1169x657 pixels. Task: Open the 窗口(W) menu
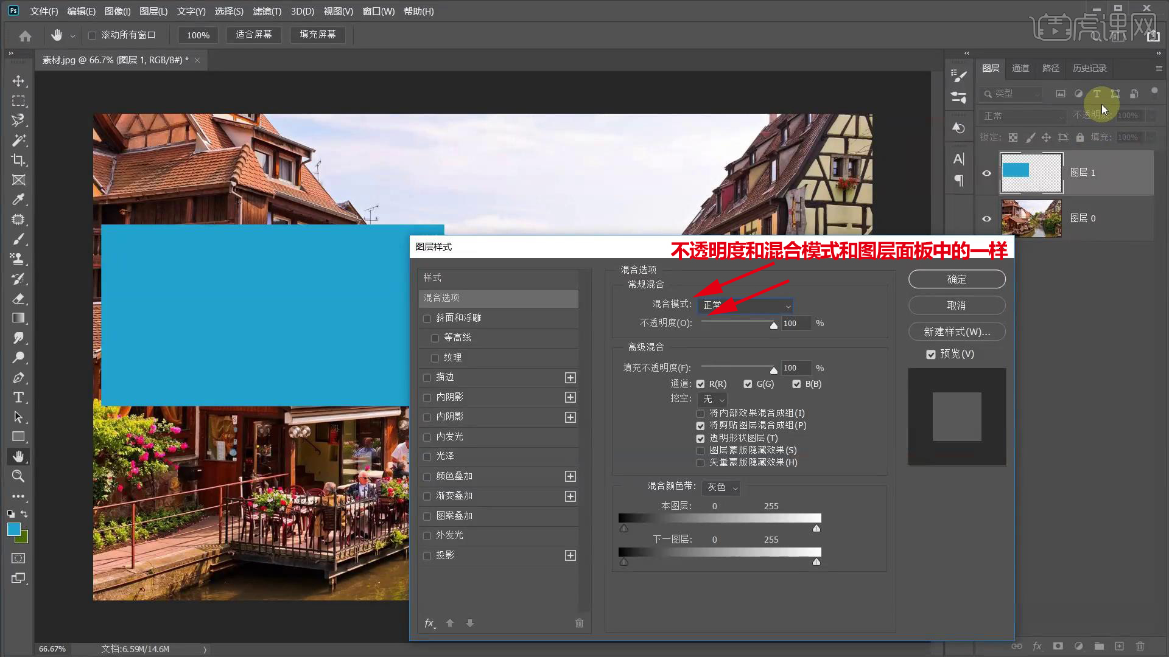[x=378, y=12]
